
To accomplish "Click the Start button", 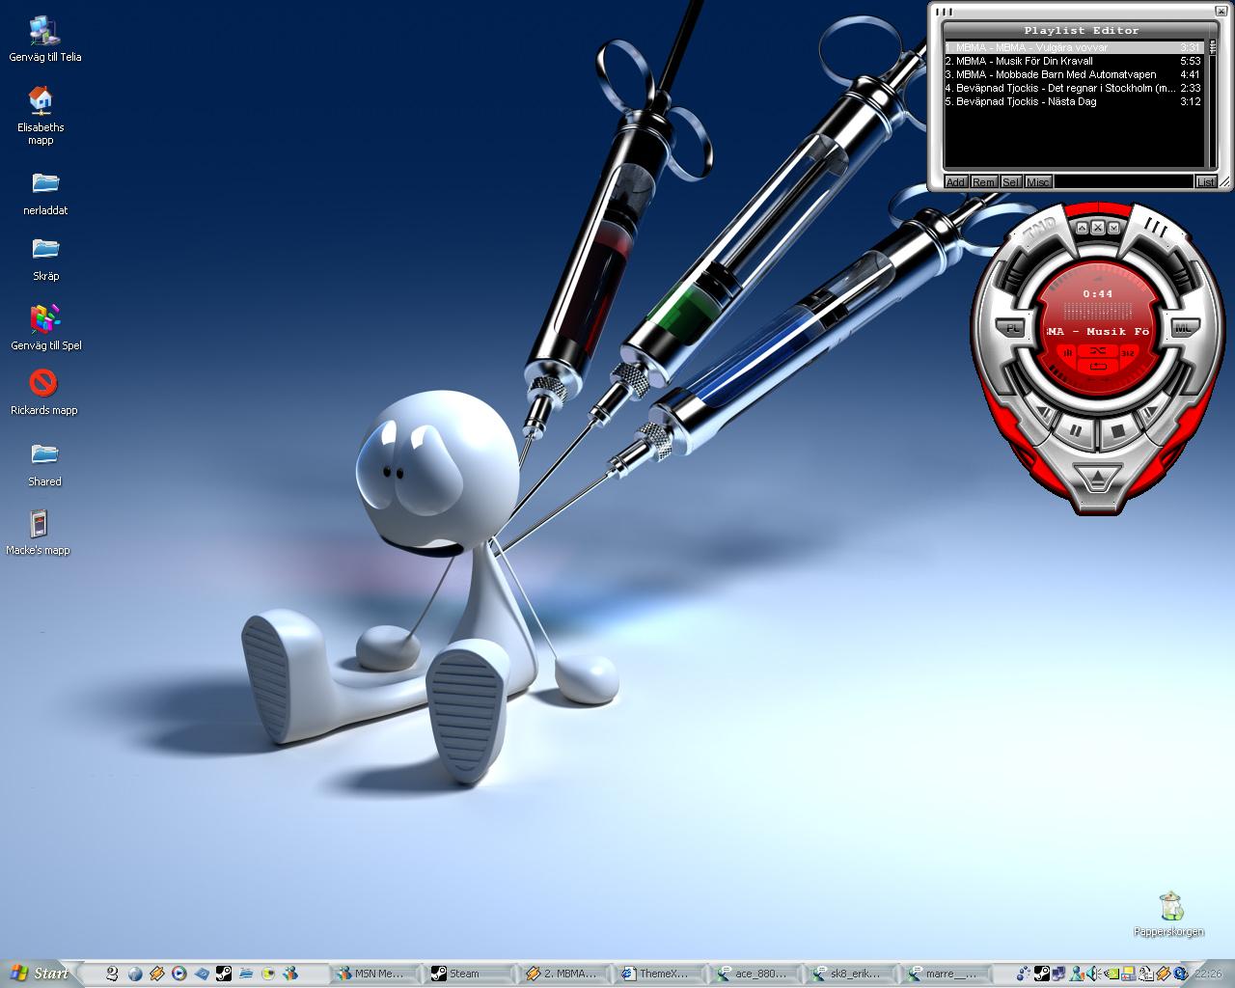I will click(40, 973).
